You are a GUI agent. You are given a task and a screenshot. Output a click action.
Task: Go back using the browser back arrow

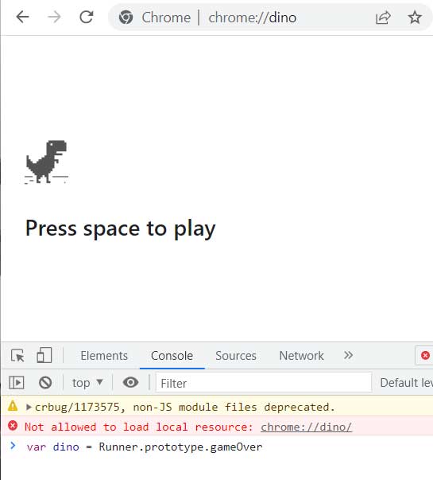click(22, 18)
